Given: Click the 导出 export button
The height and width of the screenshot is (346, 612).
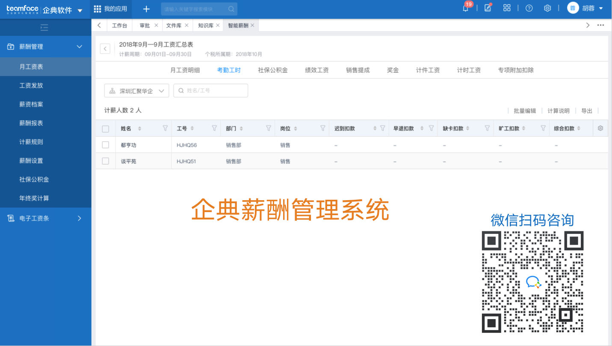Looking at the screenshot, I should click(x=587, y=111).
